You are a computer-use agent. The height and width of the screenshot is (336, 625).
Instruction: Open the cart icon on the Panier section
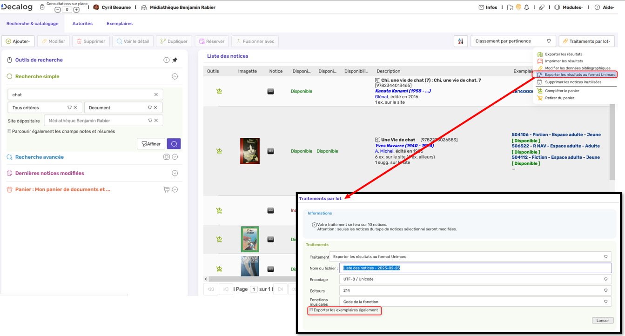click(166, 189)
